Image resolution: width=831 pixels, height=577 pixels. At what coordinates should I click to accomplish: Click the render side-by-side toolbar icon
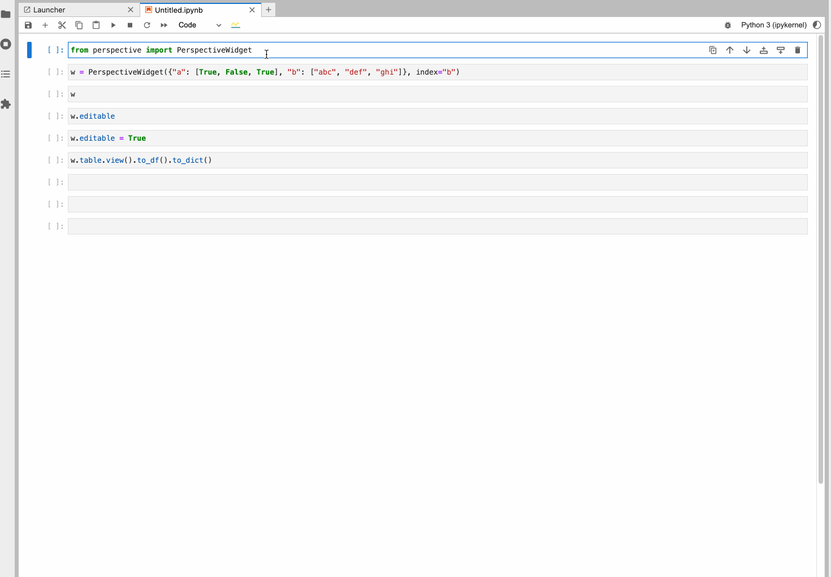(236, 25)
